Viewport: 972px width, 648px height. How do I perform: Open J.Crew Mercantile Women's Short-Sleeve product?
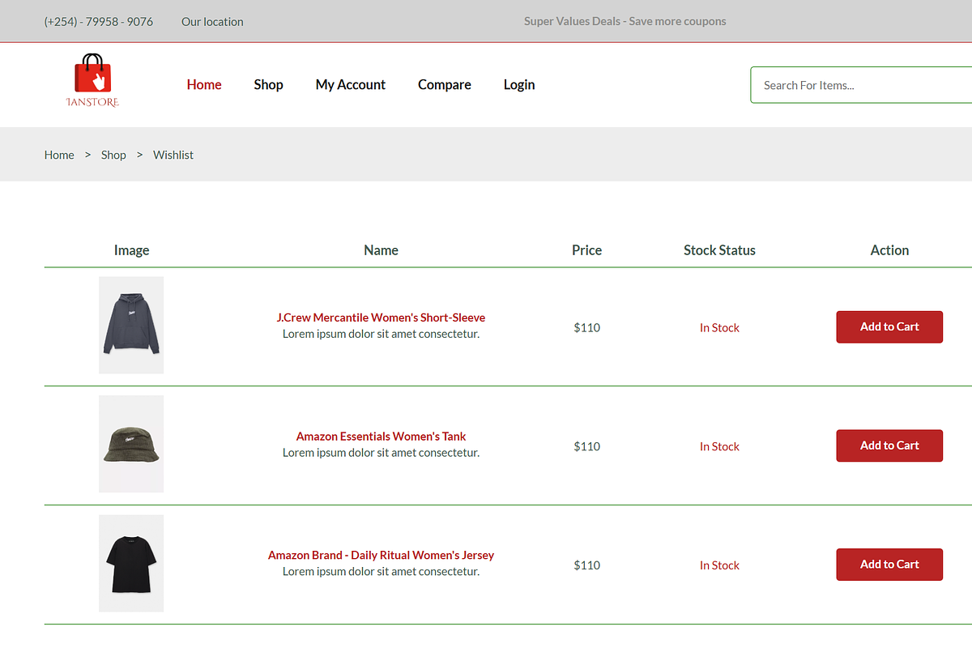pyautogui.click(x=381, y=318)
